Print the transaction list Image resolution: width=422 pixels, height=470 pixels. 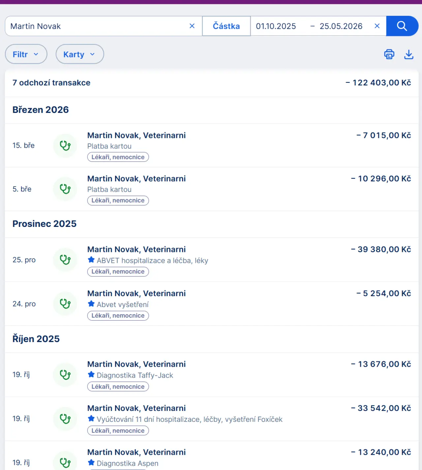(389, 54)
